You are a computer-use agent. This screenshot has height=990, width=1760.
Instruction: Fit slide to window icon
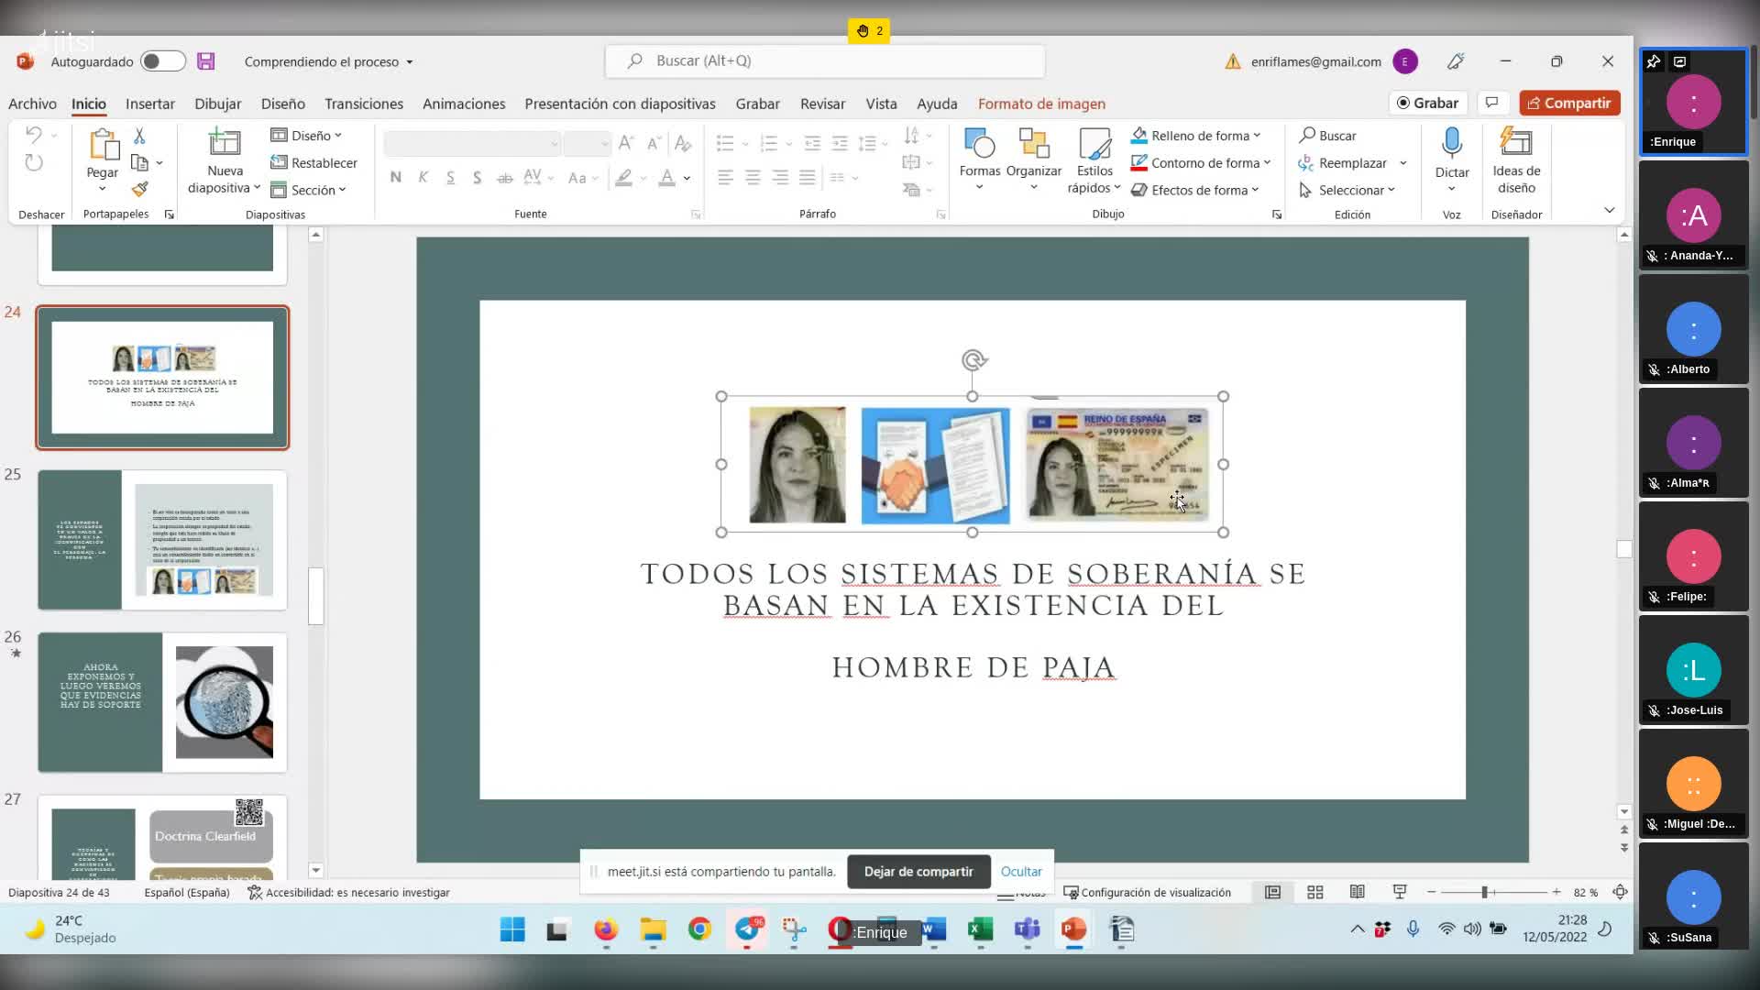(1620, 892)
